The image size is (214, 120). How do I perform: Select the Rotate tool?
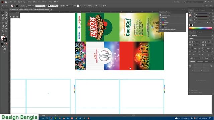(x=6, y=21)
